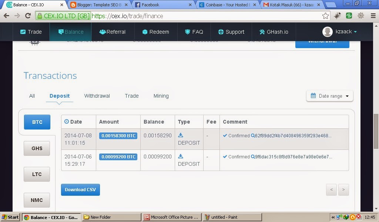Go to next page with the > button
This screenshot has width=379, height=222.
pos(343,190)
